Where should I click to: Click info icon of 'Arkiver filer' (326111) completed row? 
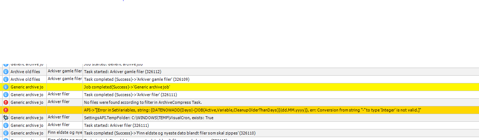(x=5, y=95)
